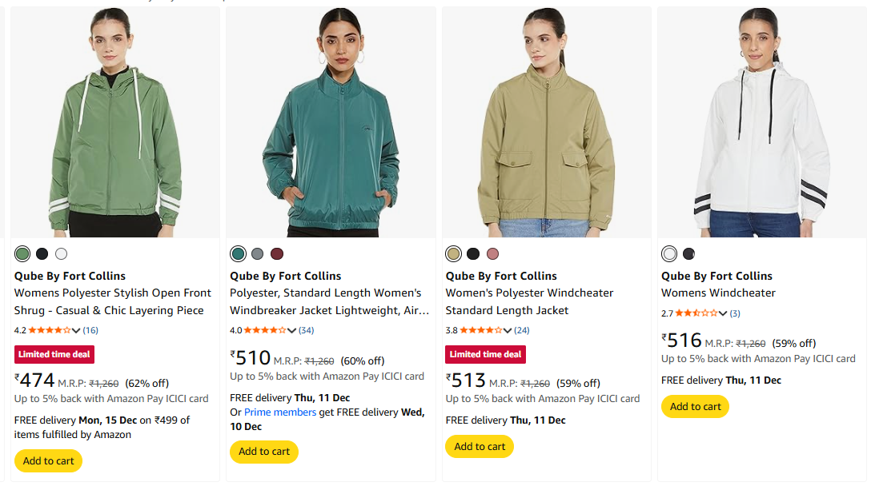The height and width of the screenshot is (486, 875).
Task: Select the maroon swatch for the windbreaker jacket
Action: 277,254
